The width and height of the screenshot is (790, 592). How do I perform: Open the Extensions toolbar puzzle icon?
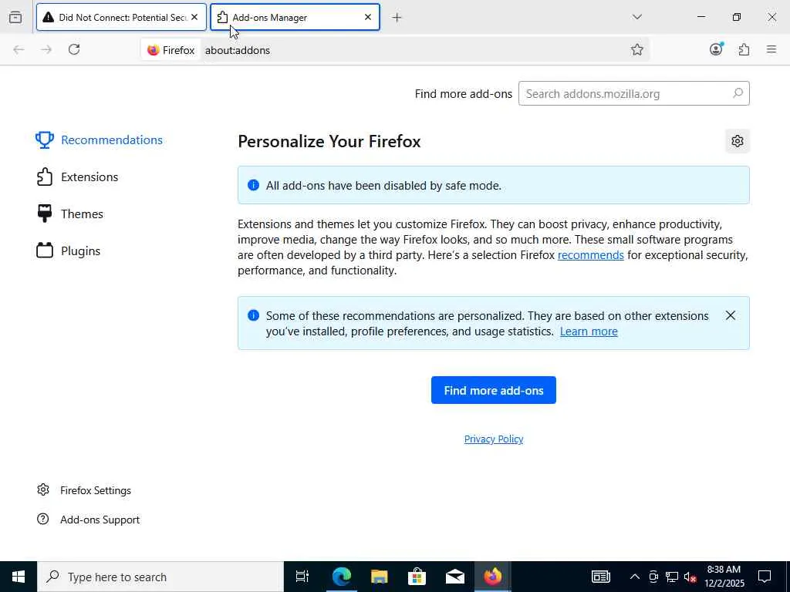[744, 49]
